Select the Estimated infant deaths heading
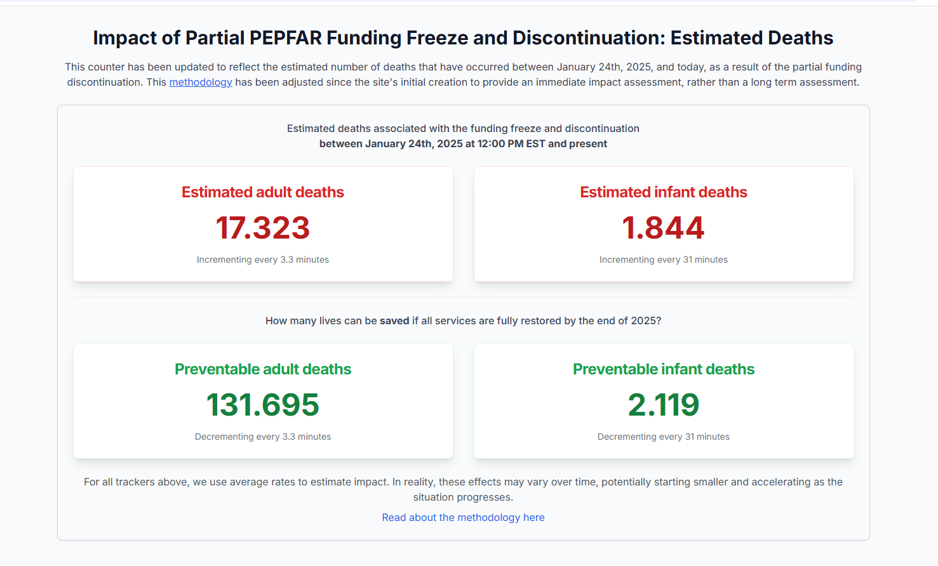Viewport: 938px width, 566px height. (663, 192)
